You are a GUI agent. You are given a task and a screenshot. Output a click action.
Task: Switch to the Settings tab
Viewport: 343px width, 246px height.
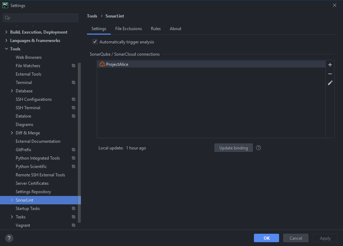click(x=99, y=29)
